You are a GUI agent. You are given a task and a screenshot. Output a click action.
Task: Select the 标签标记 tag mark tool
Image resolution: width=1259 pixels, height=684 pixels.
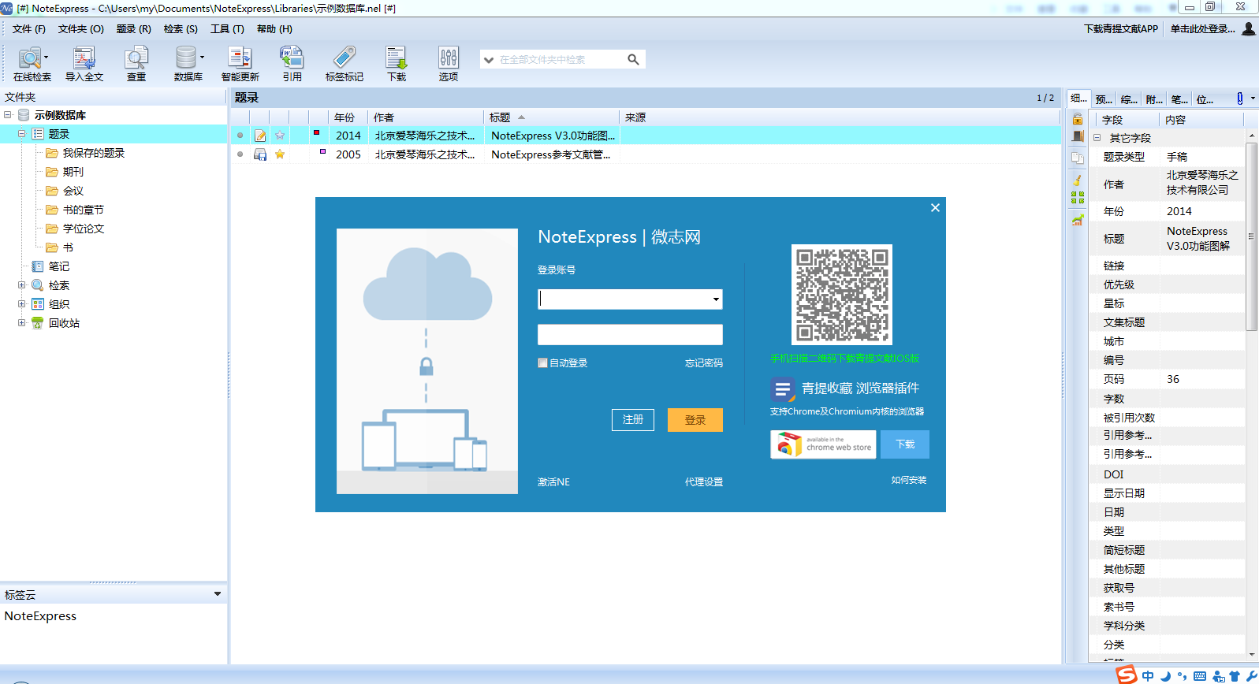click(345, 63)
